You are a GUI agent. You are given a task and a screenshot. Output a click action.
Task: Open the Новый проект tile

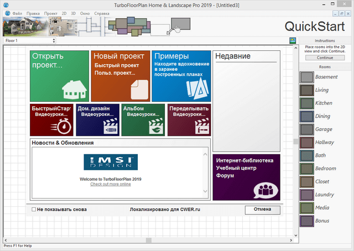pyautogui.click(x=121, y=76)
